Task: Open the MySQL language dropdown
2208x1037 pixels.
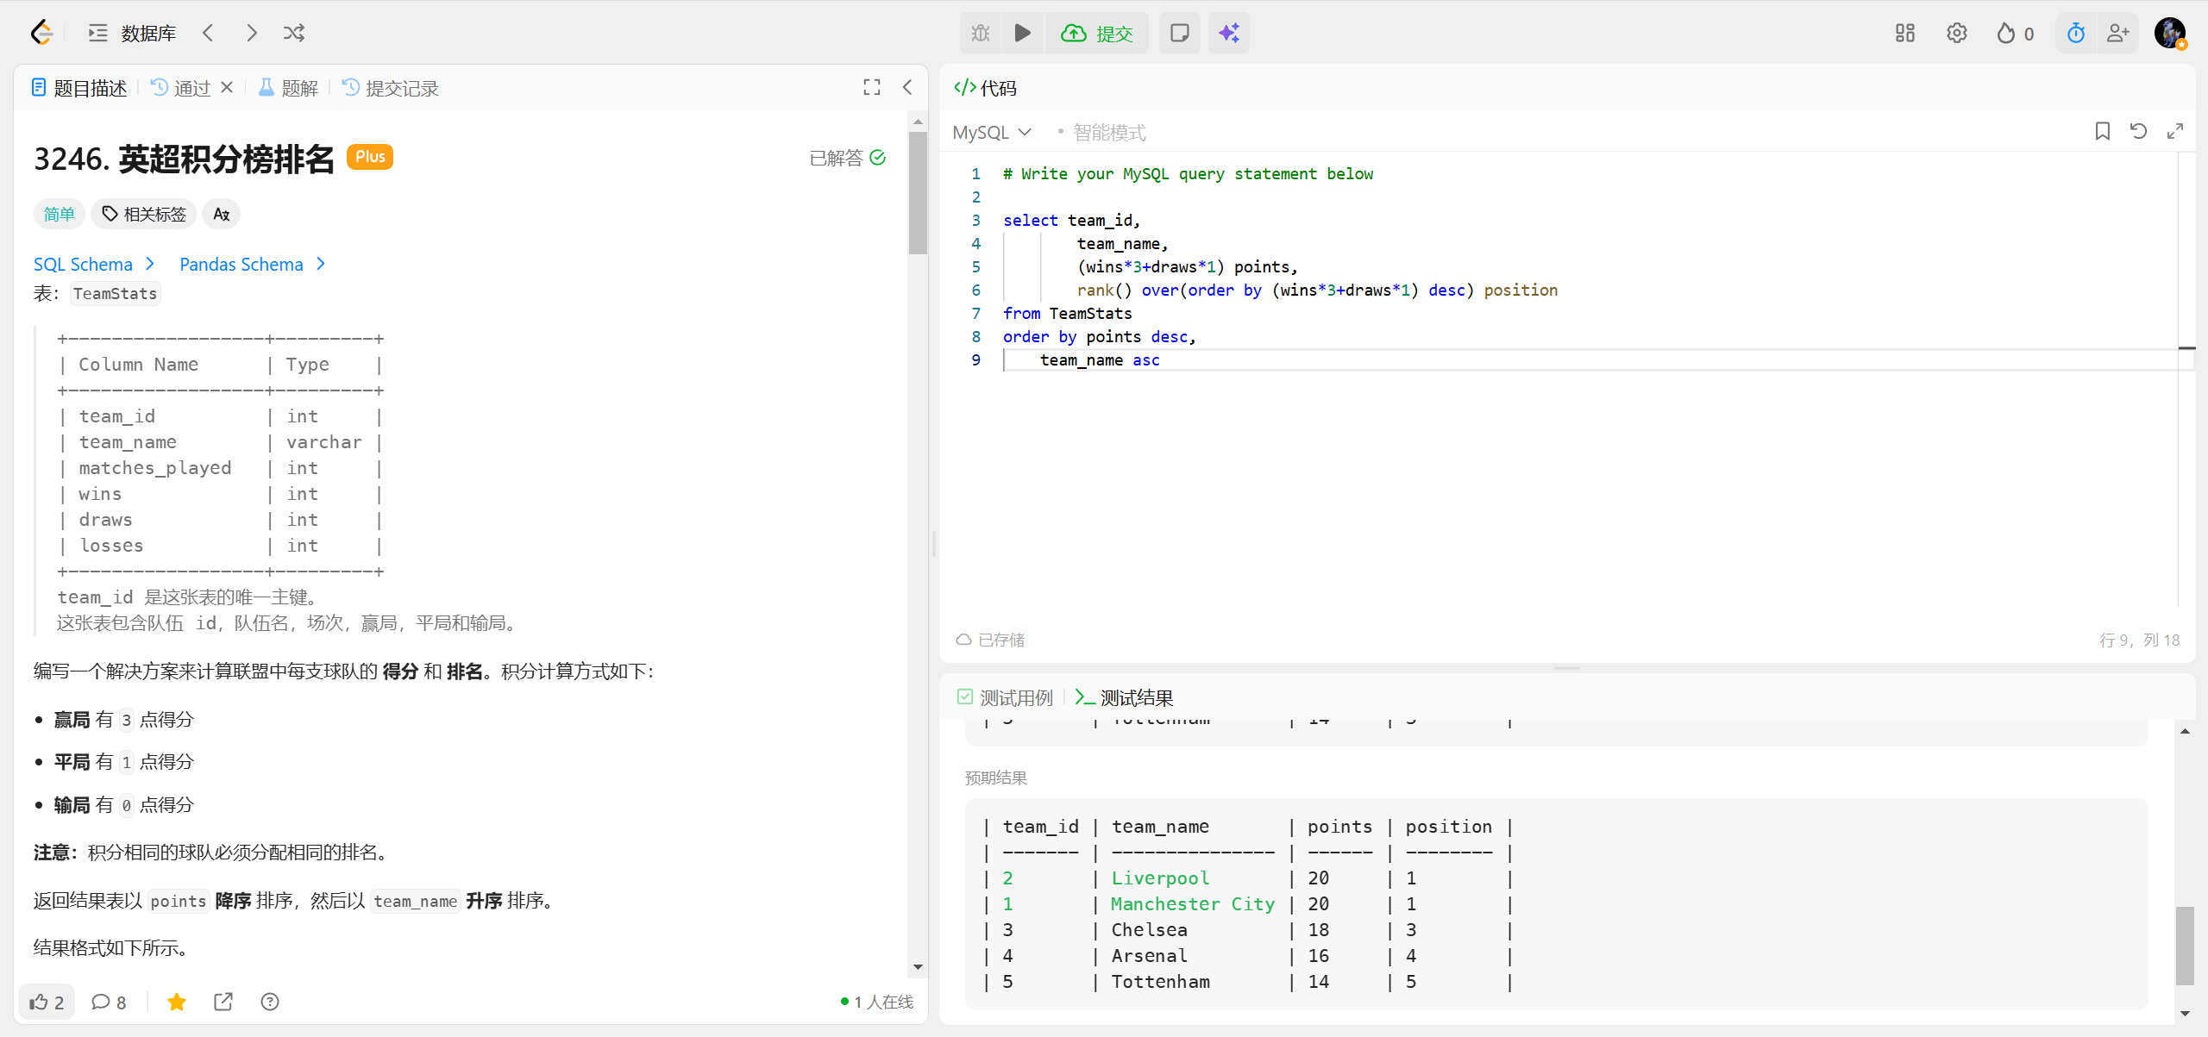Action: (992, 132)
